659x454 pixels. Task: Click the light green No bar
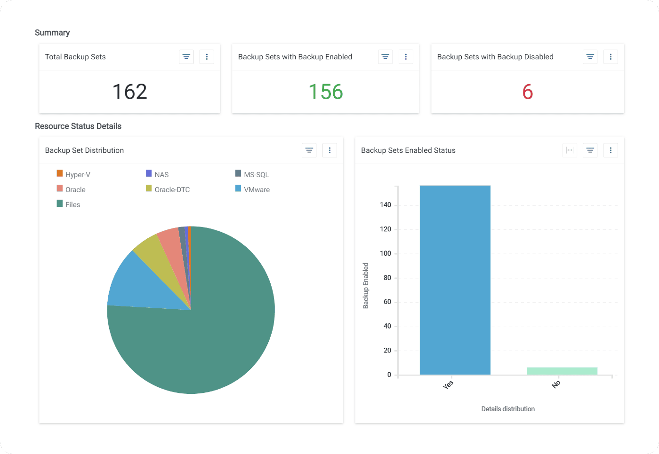[x=562, y=371]
